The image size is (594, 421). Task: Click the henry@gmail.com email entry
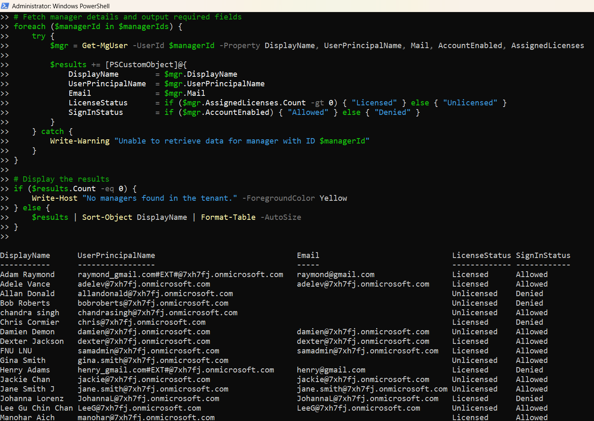331,370
